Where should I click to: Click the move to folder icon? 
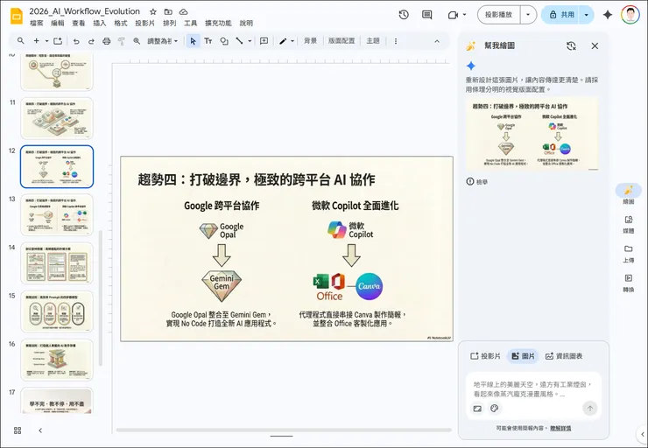[168, 11]
